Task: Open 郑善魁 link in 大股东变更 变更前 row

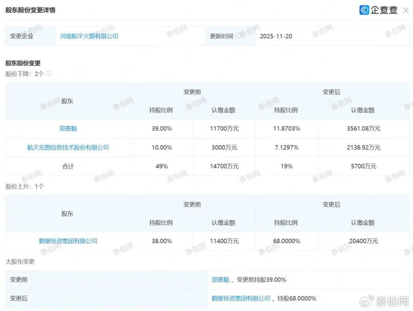Action: [x=221, y=279]
